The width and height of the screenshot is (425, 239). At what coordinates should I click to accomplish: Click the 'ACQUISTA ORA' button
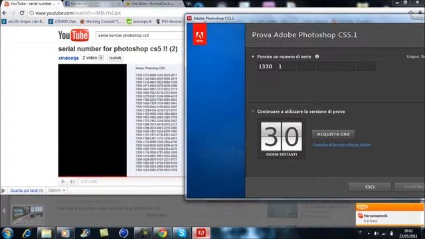pos(333,134)
